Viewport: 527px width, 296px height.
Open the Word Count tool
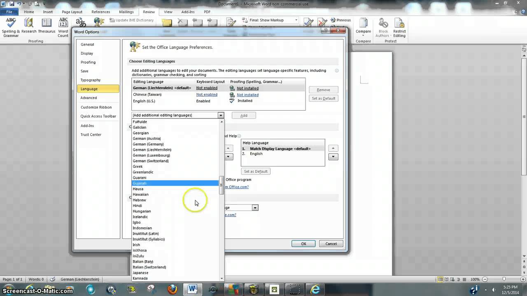pyautogui.click(x=63, y=28)
